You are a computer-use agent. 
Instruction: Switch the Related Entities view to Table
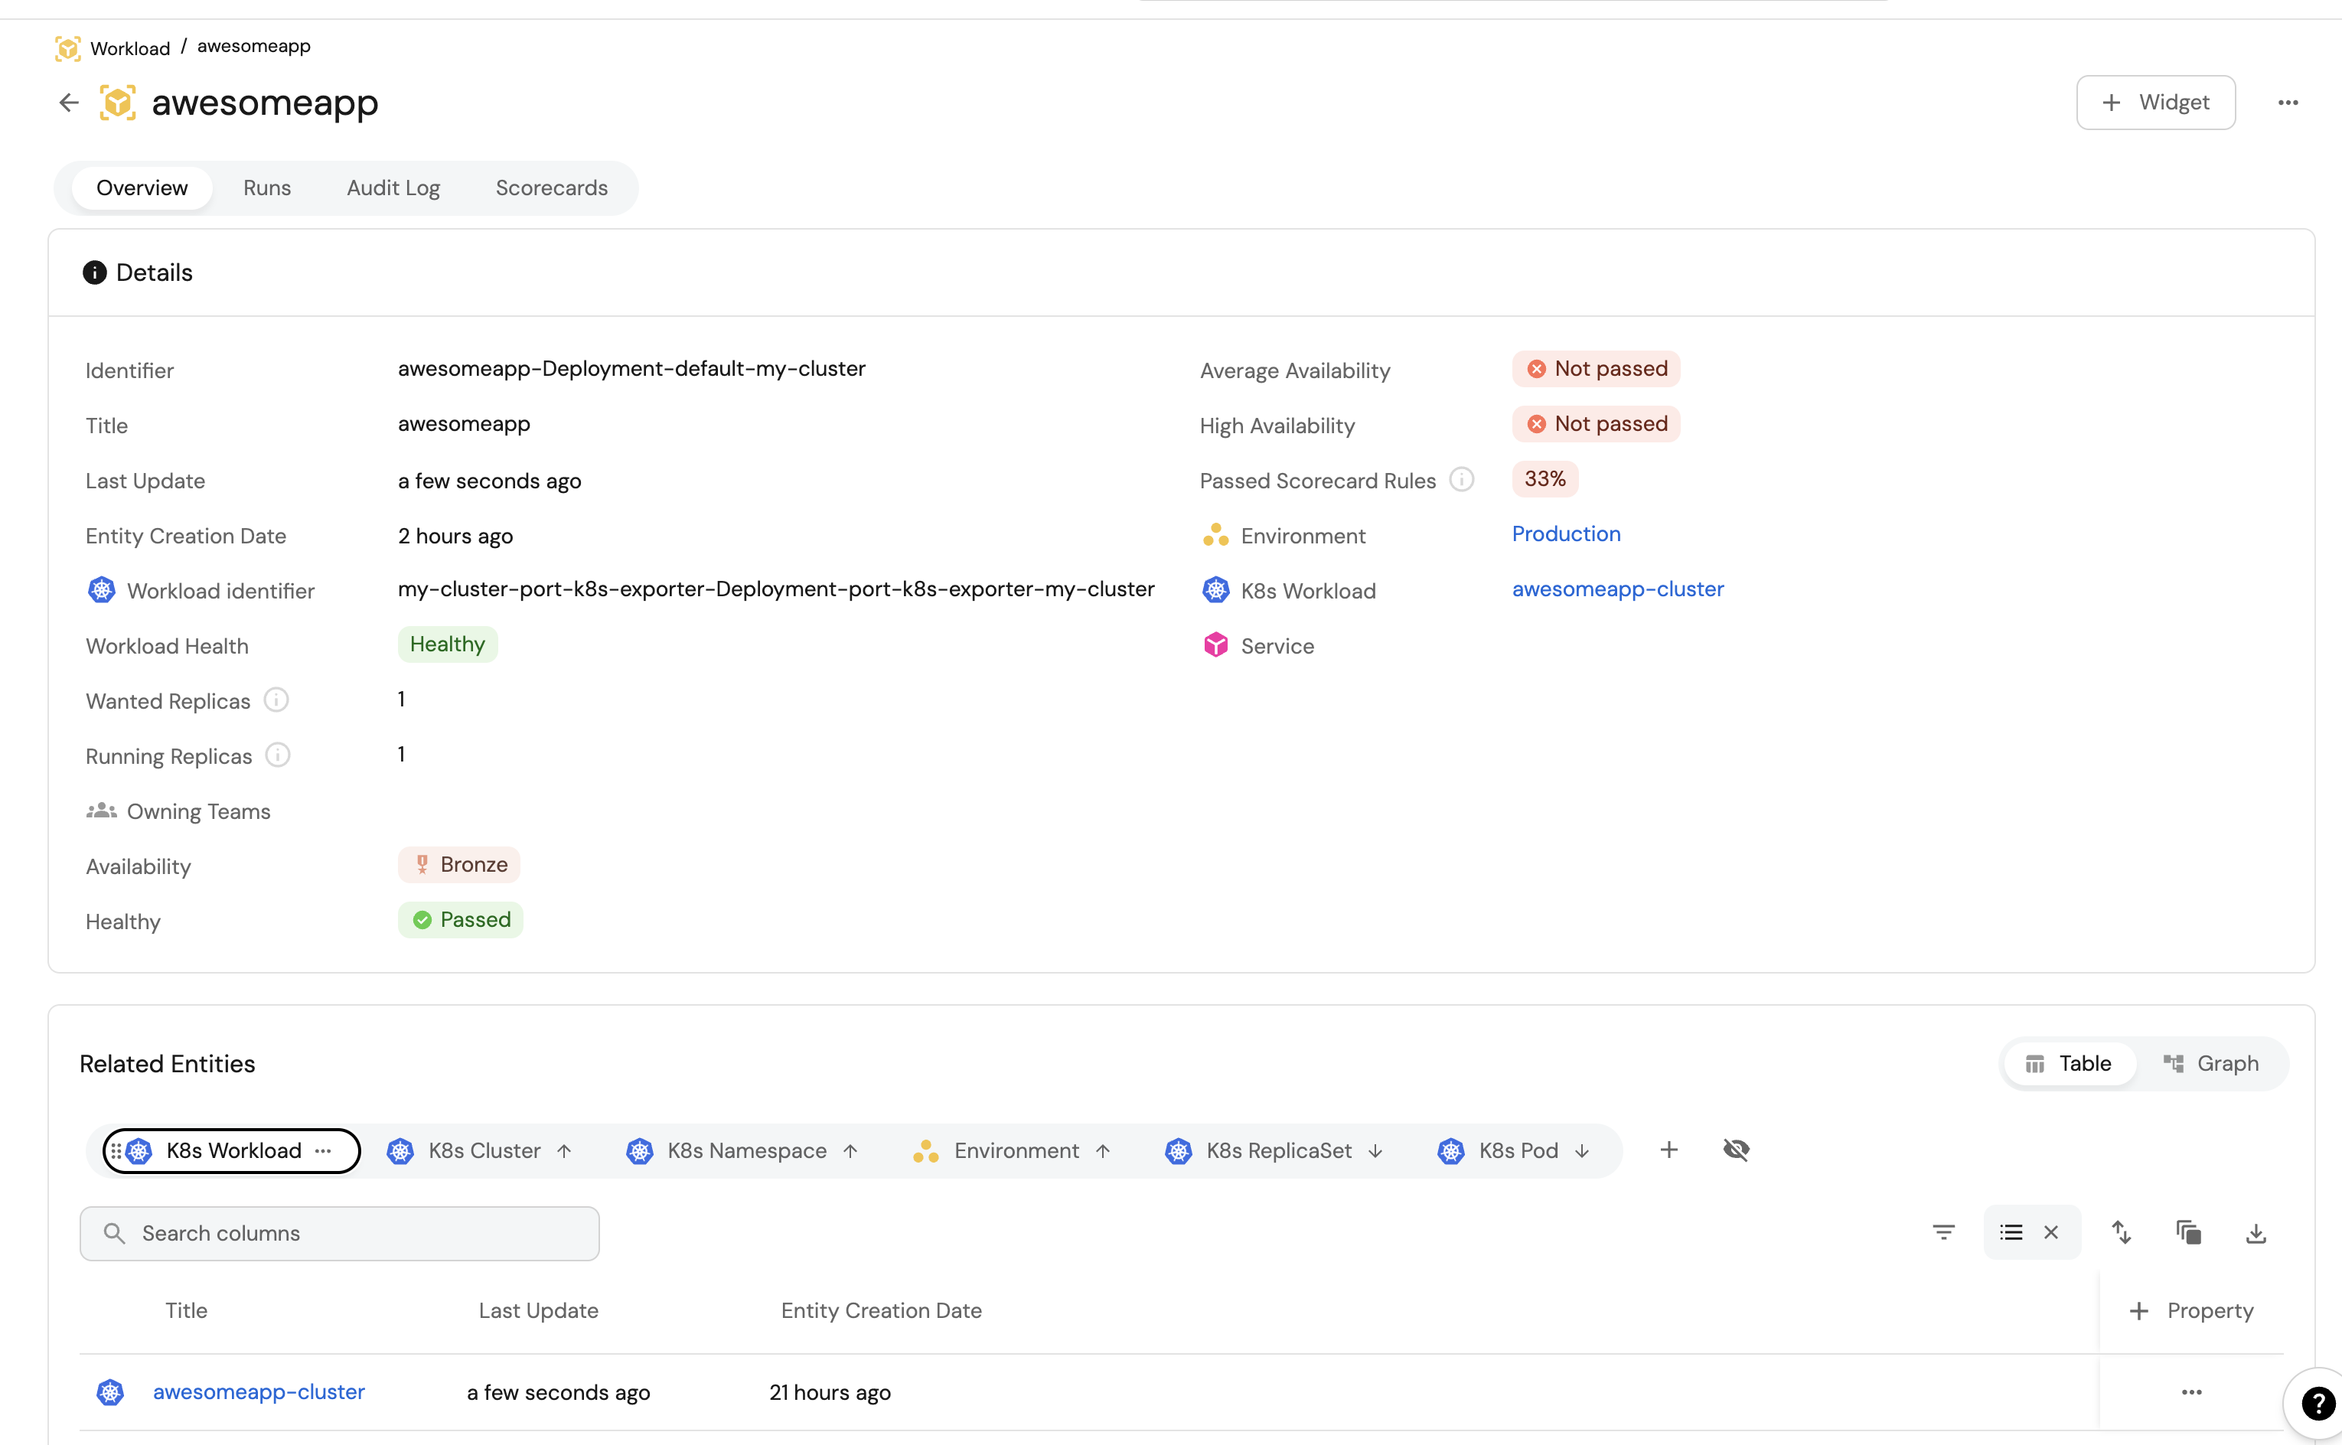click(2069, 1064)
